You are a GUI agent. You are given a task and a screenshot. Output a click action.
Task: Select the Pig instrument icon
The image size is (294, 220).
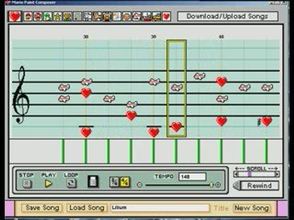(x=107, y=16)
